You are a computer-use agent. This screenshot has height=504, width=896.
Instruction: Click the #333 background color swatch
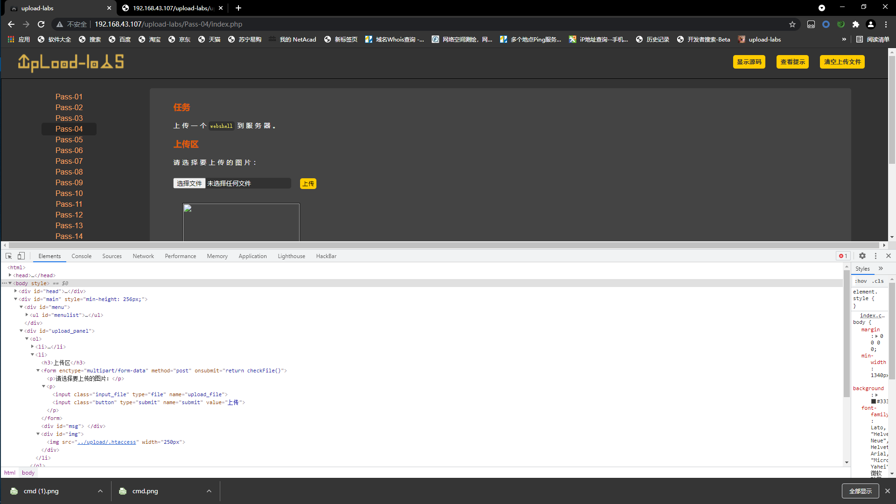(x=874, y=401)
